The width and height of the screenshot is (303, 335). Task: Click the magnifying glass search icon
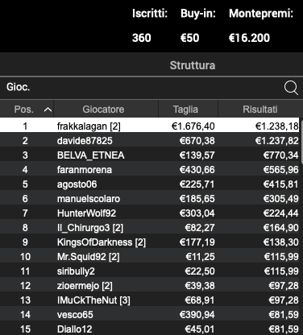click(291, 88)
